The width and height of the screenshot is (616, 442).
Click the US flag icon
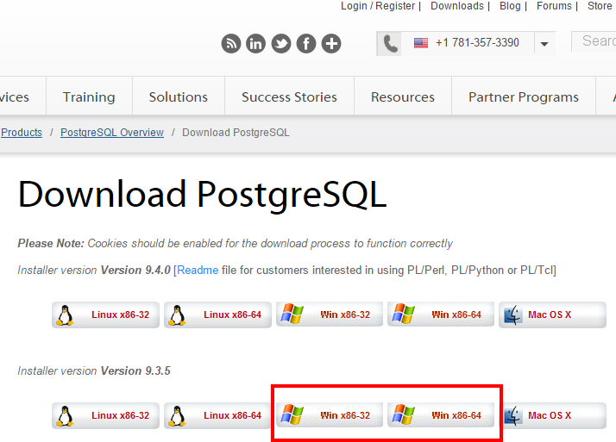421,43
